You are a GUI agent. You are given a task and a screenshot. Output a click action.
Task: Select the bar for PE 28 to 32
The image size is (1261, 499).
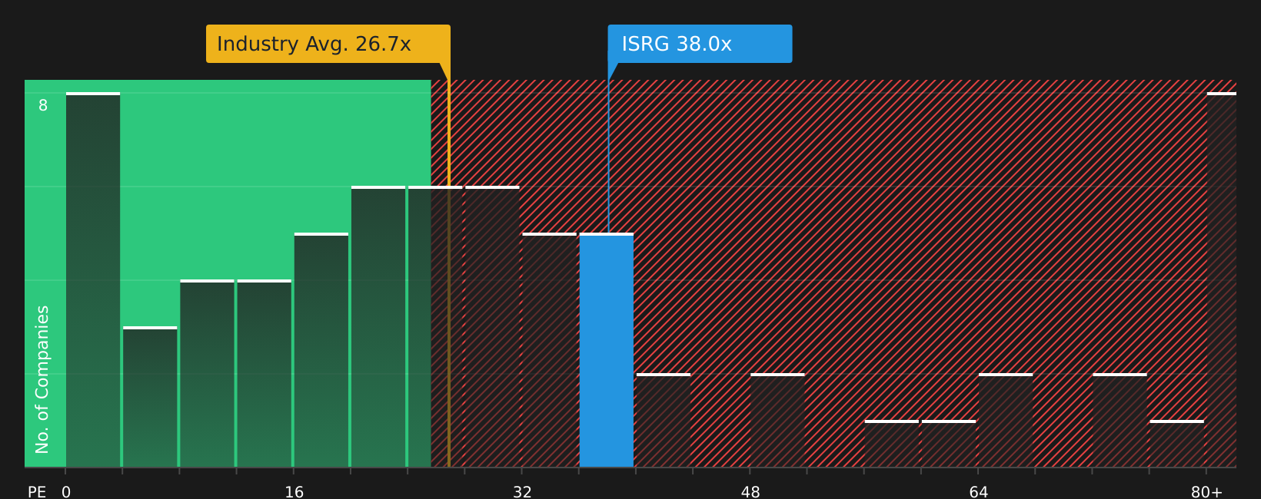point(492,326)
